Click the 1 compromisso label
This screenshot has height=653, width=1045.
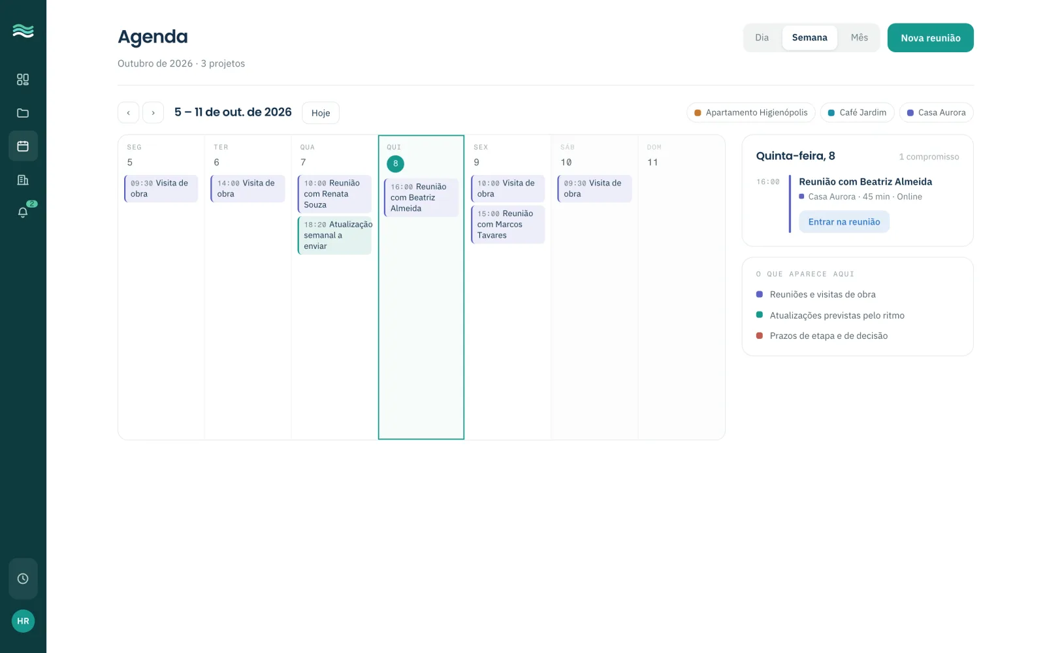(929, 157)
